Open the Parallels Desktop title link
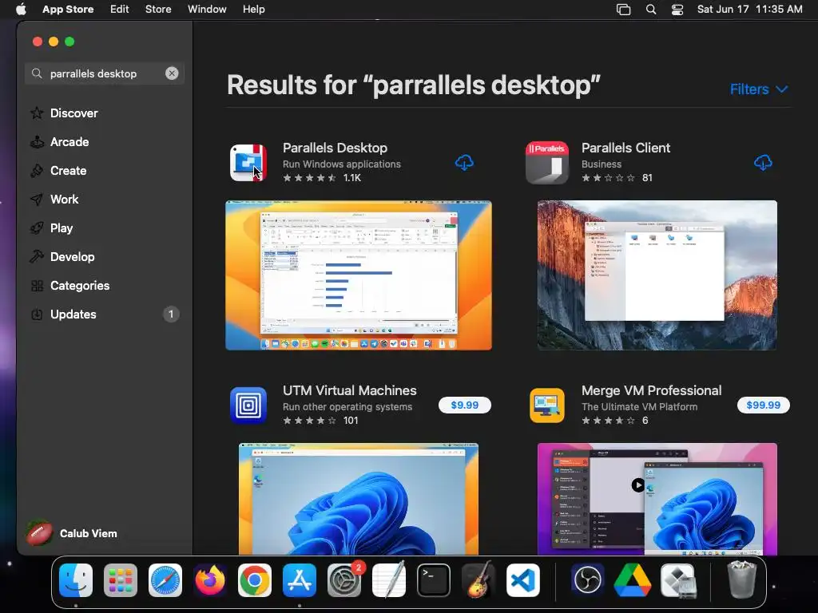The height and width of the screenshot is (613, 818). [335, 148]
